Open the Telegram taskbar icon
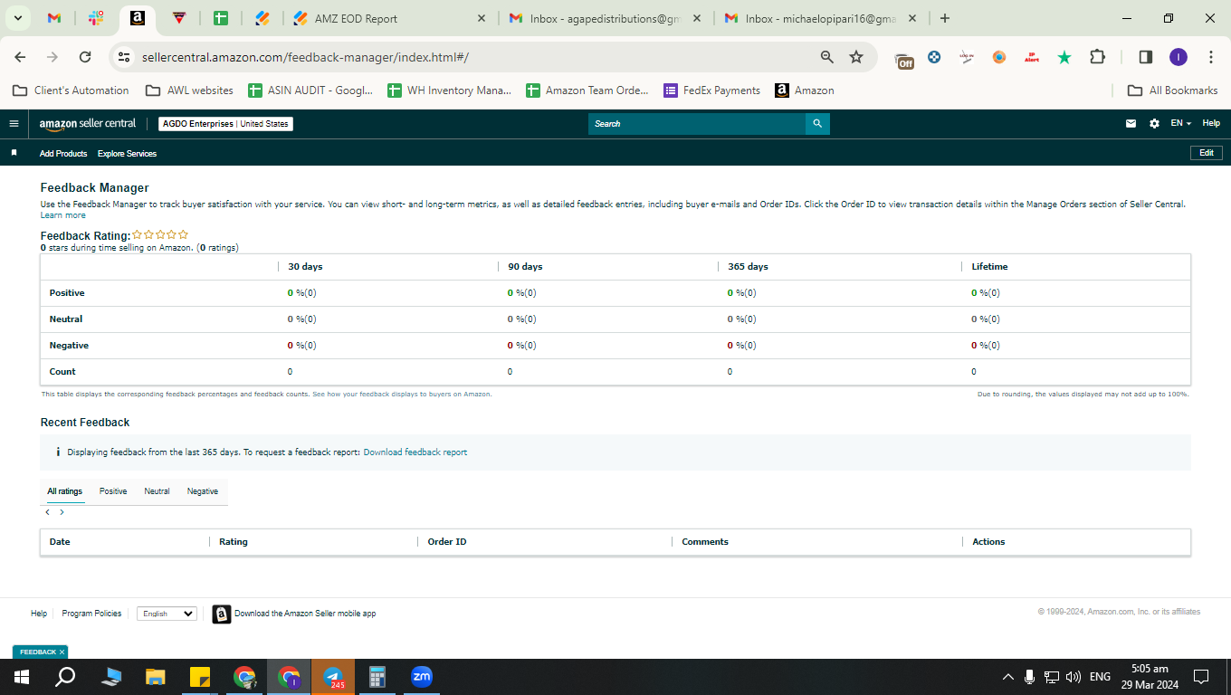 (x=333, y=677)
